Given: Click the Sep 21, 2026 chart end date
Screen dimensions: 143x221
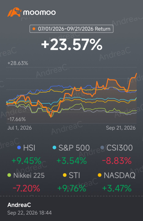Looking at the screenshot, I should pyautogui.click(x=121, y=128).
